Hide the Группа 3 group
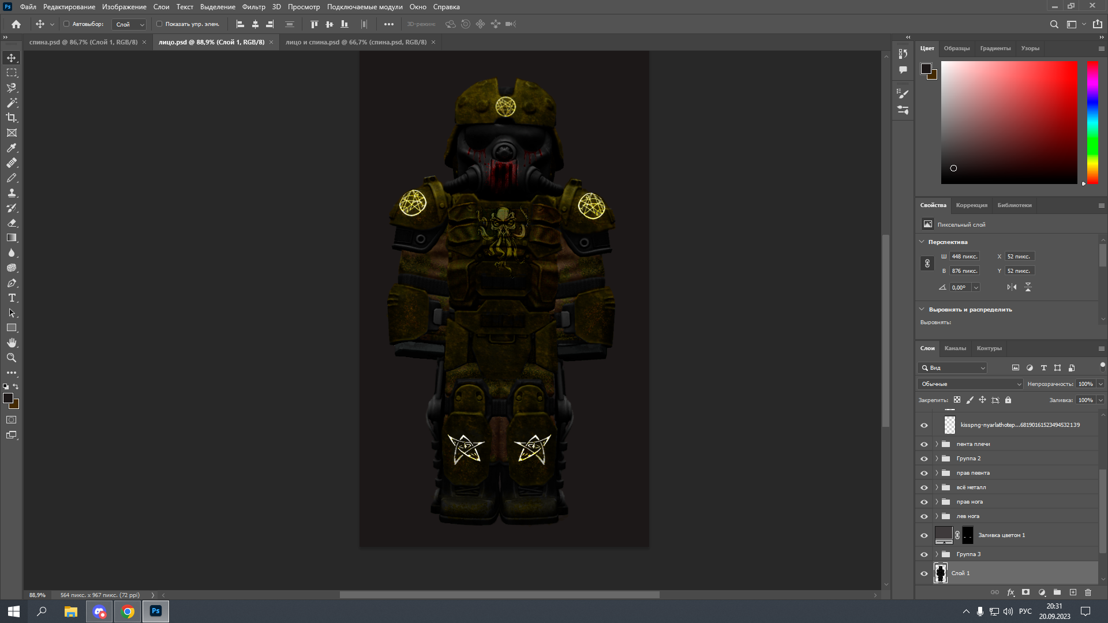The width and height of the screenshot is (1108, 623). tap(924, 554)
